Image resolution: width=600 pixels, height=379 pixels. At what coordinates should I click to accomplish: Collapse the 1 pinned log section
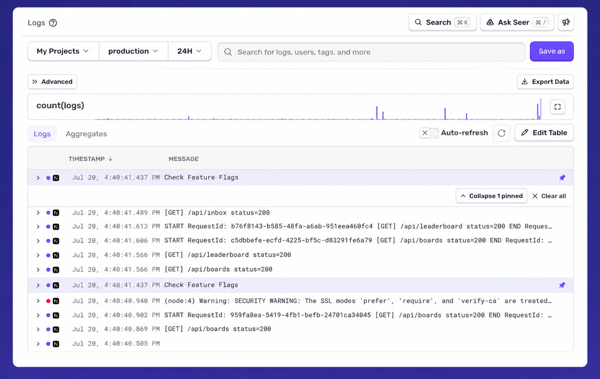491,196
